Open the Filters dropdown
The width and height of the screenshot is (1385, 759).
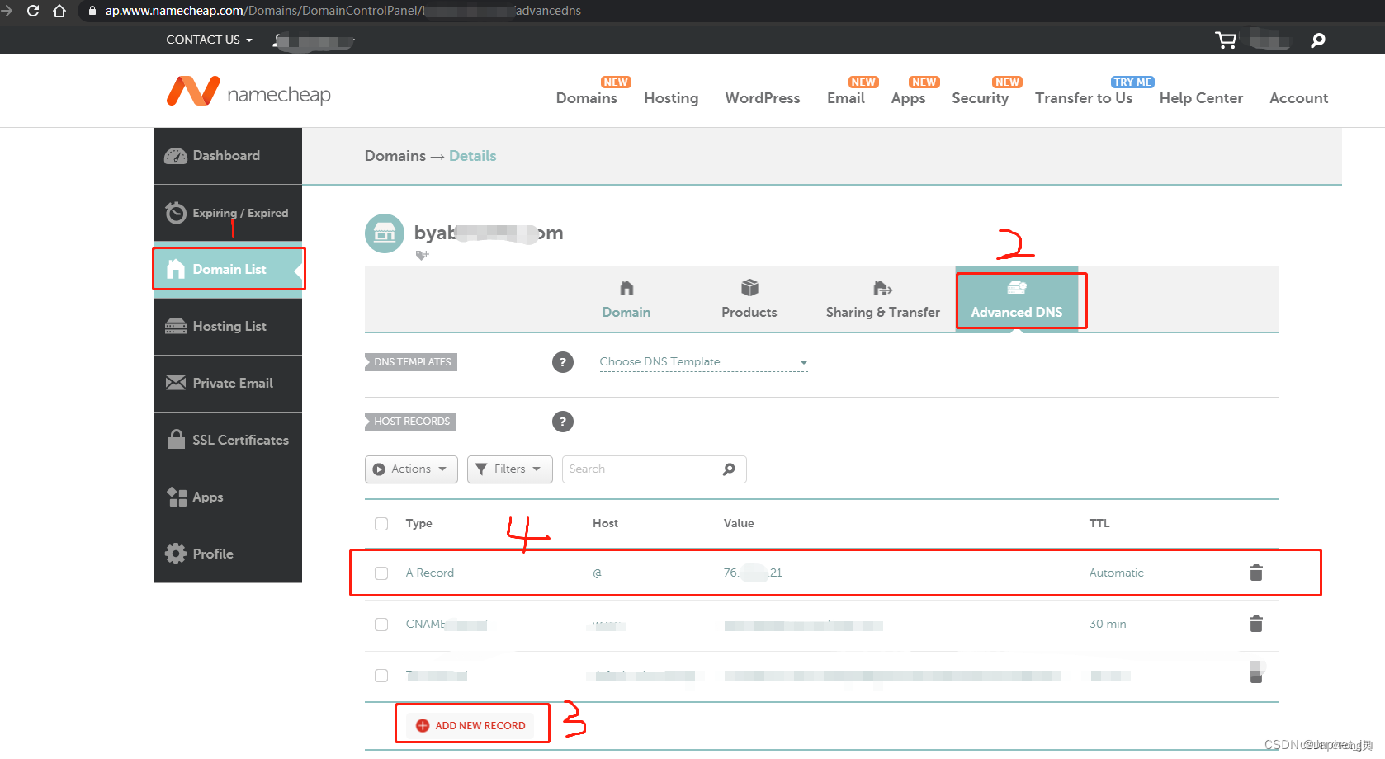[x=509, y=469]
